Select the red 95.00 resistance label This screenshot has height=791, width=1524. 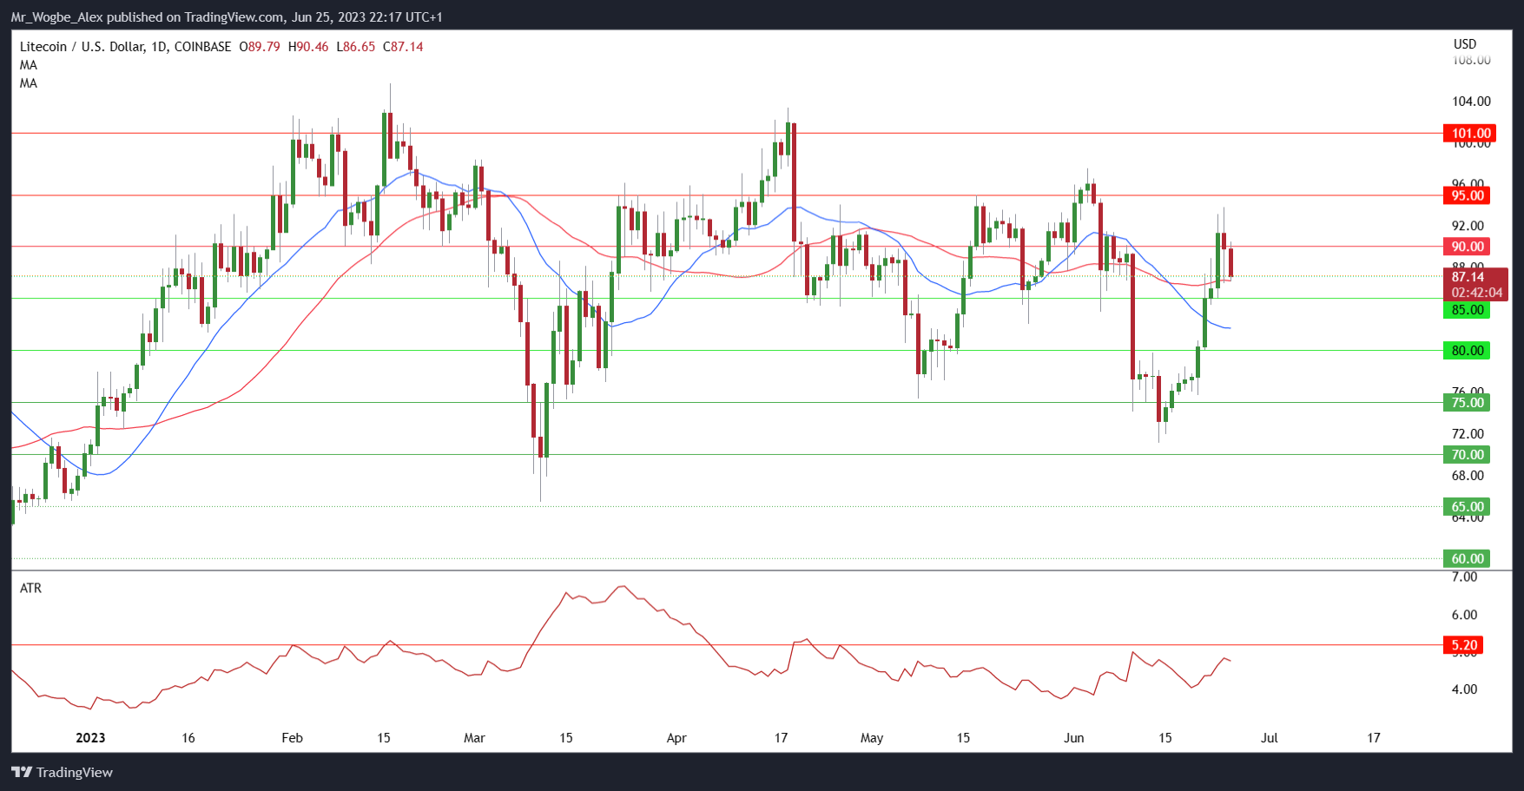click(x=1468, y=195)
